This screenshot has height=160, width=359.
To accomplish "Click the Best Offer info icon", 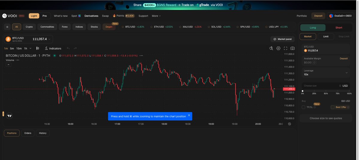I will pos(348,107).
